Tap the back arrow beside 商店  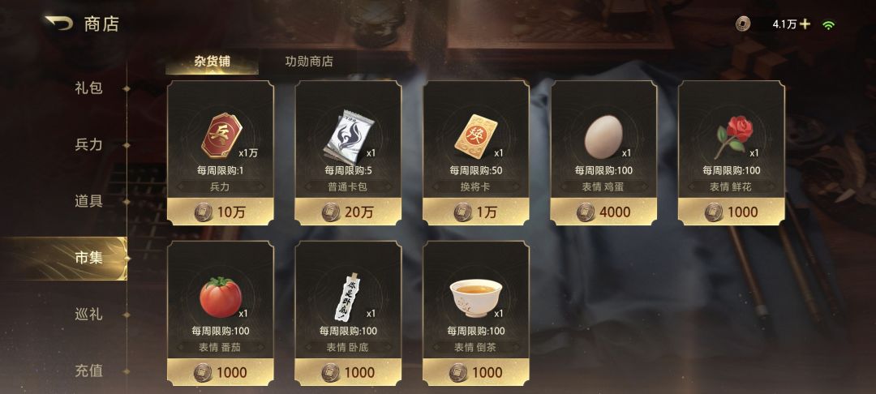coord(58,24)
